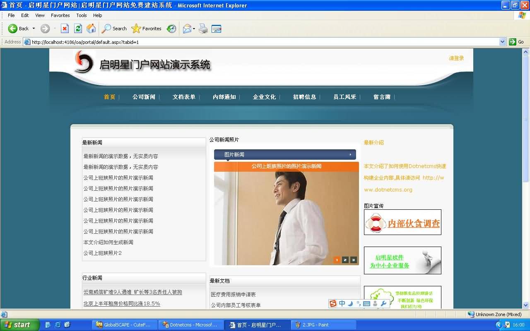Open the File menu
530x331 pixels.
click(x=11, y=15)
